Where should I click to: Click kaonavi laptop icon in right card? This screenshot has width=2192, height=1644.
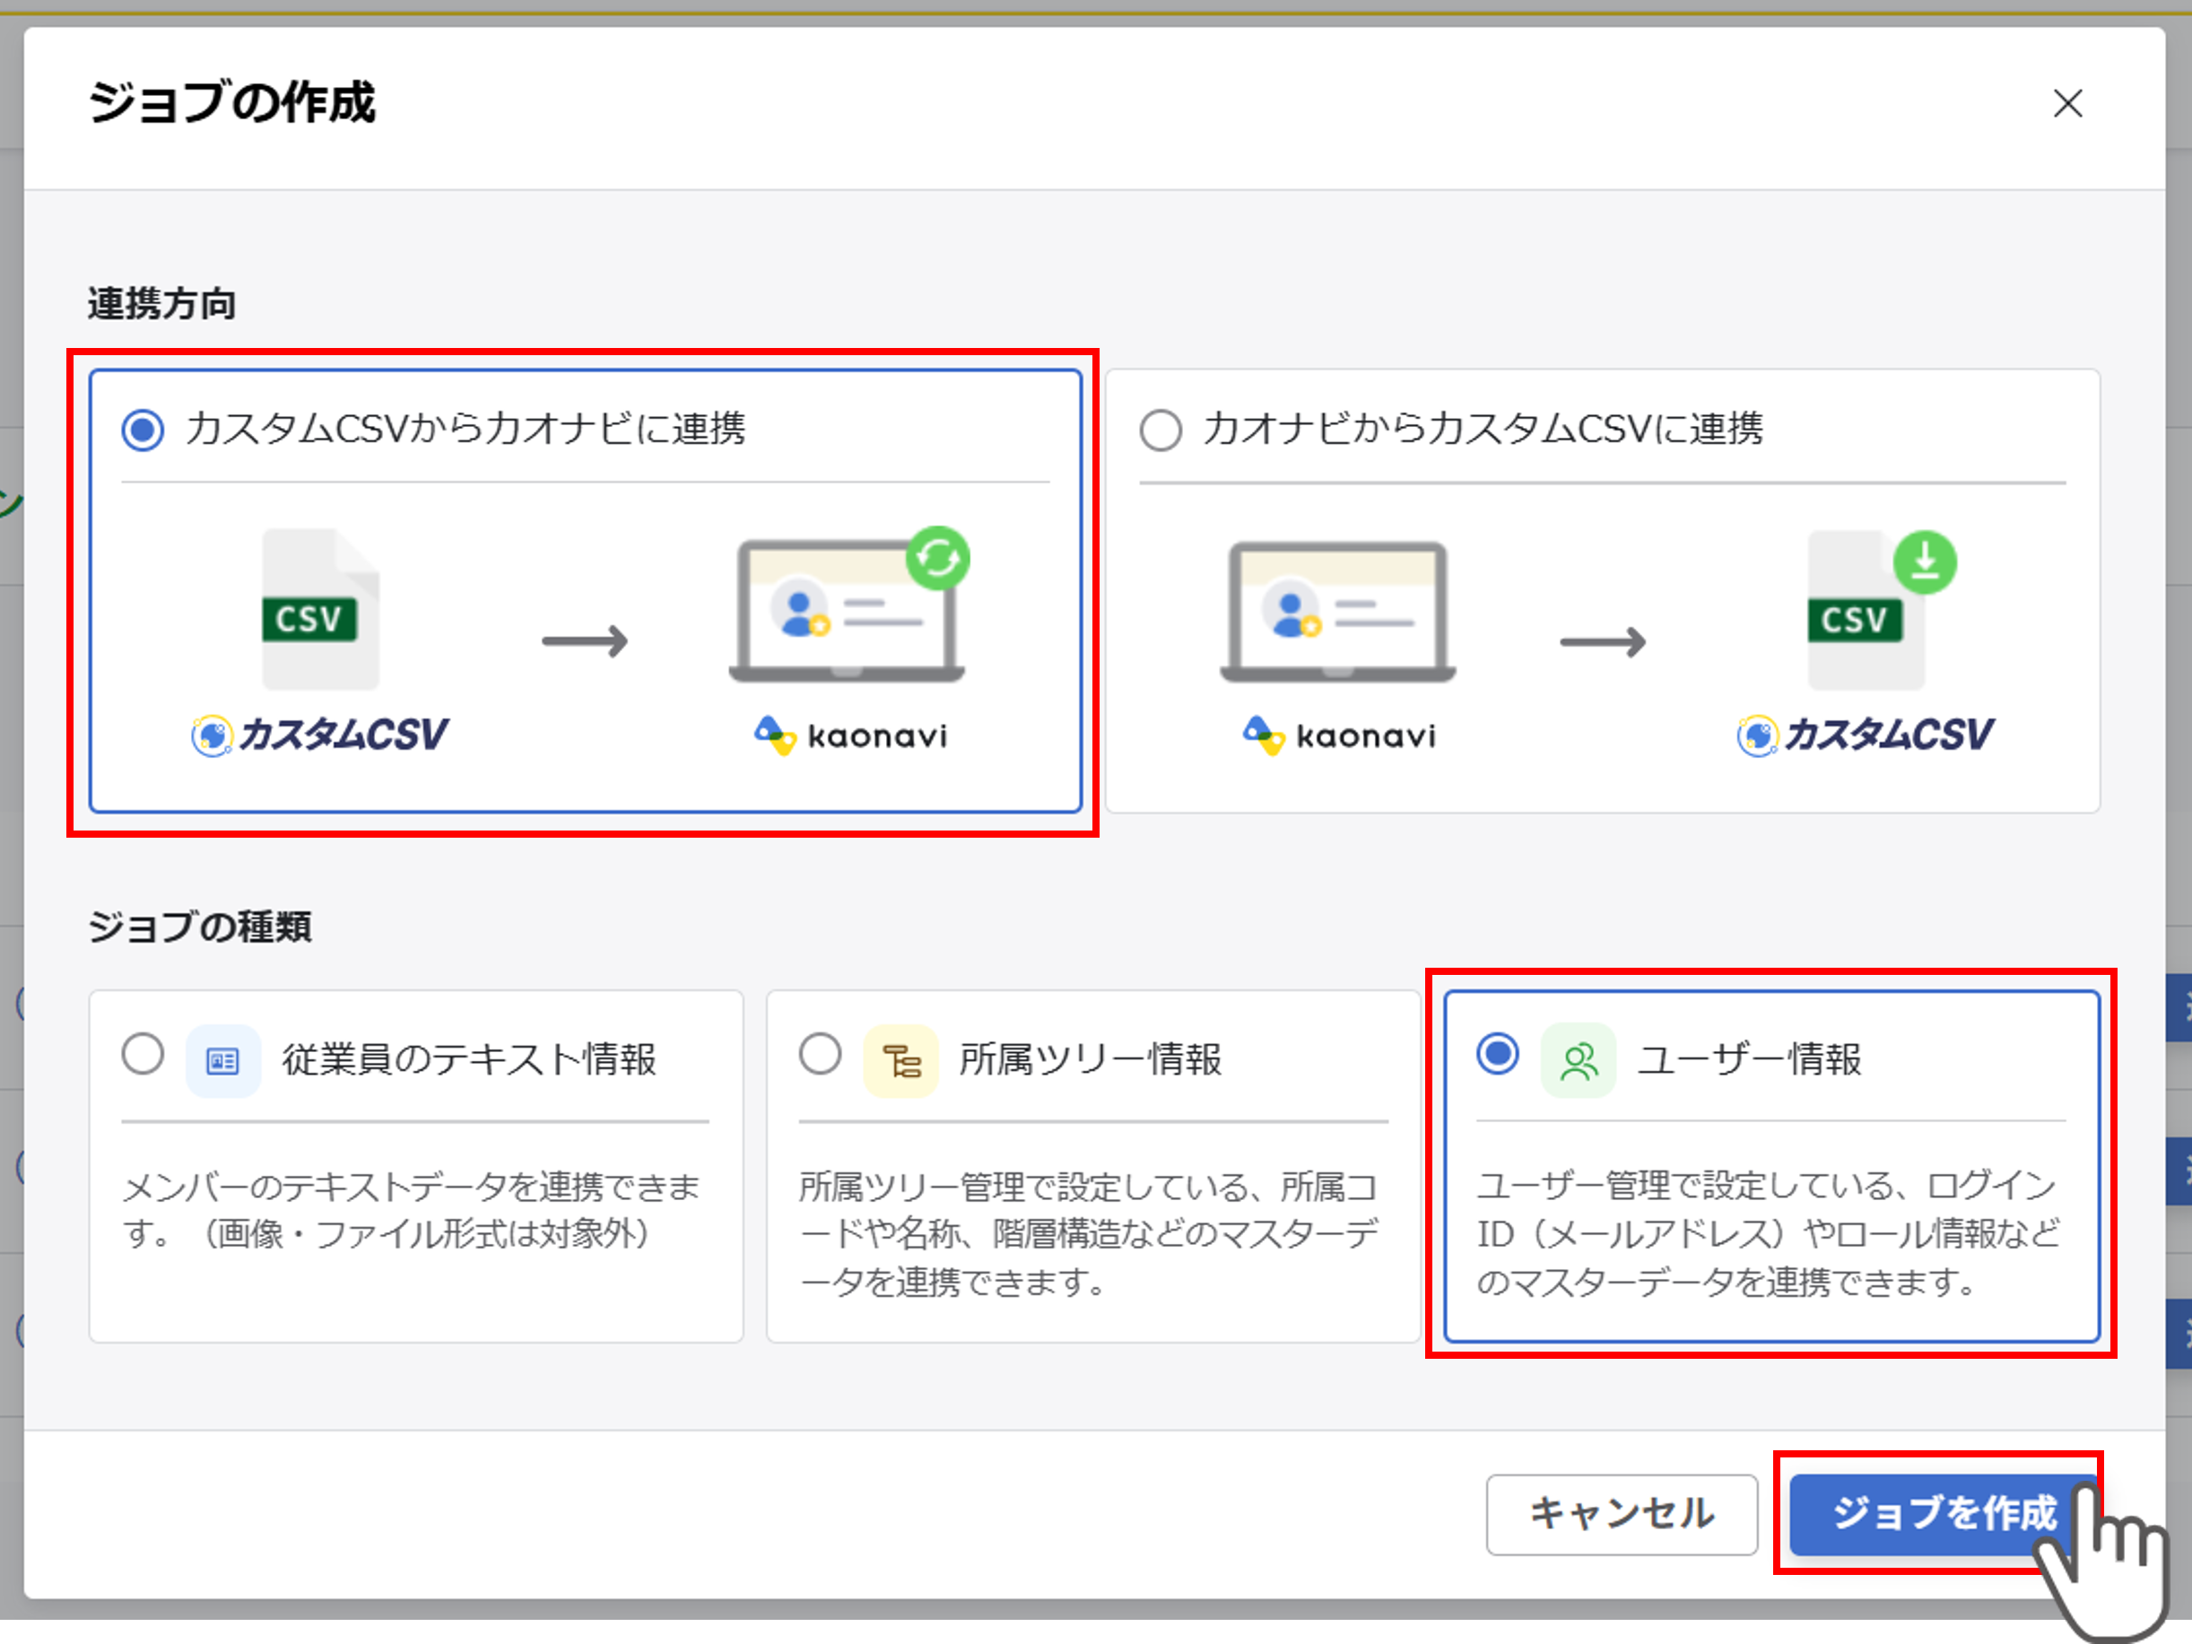[1338, 612]
